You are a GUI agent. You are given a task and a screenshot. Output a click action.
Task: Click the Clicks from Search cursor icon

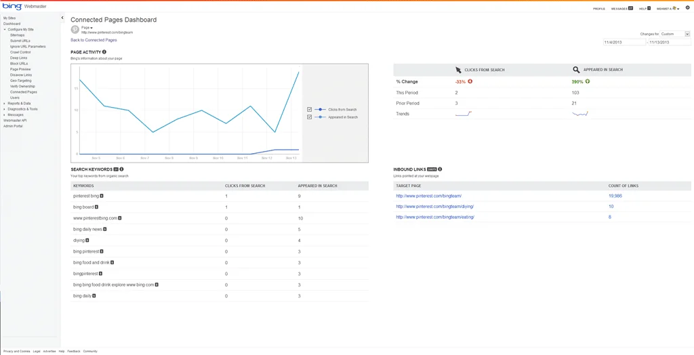click(459, 70)
